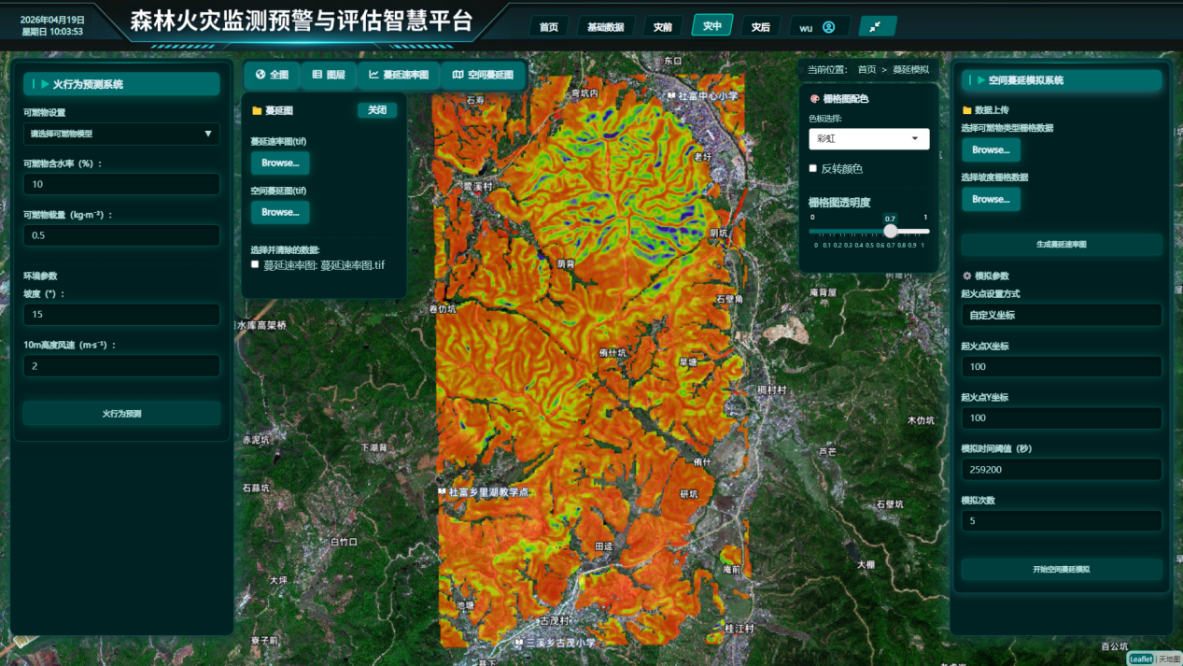Viewport: 1183px width, 666px height.
Task: Open the 可燃物模型 selection dropdown
Action: pos(121,134)
